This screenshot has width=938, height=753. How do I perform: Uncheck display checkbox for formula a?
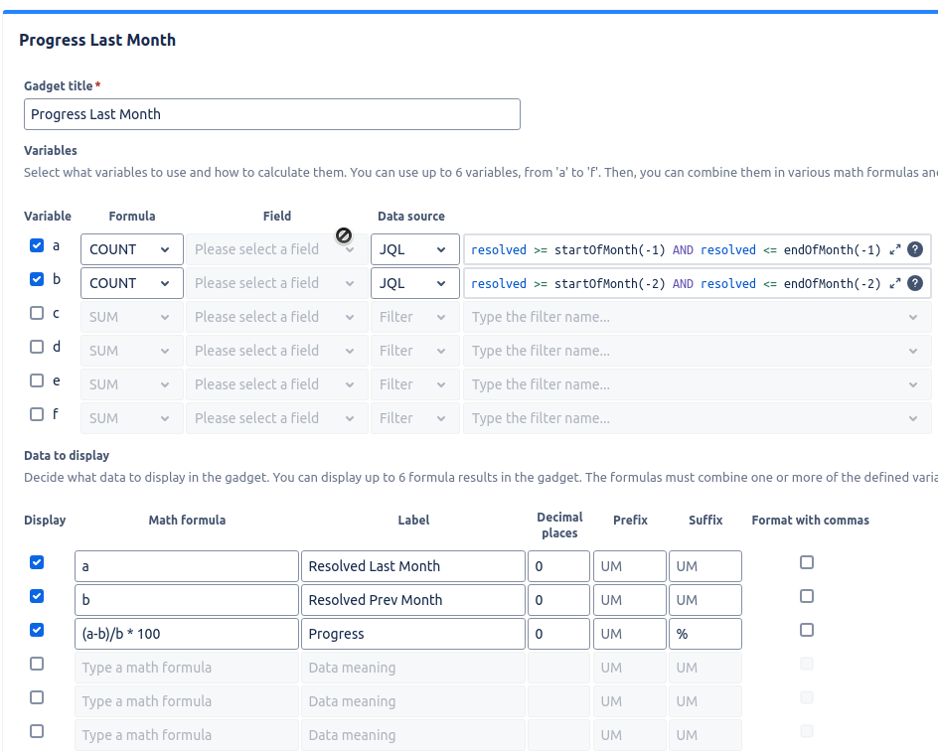click(37, 562)
